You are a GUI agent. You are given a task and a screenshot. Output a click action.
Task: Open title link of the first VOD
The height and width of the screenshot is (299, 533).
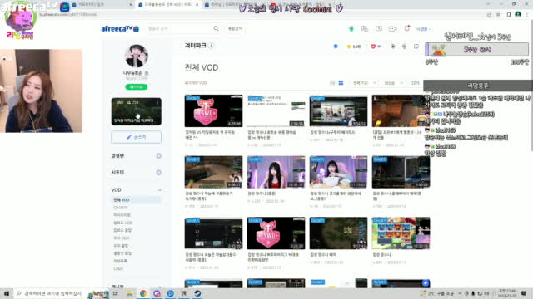coord(210,135)
